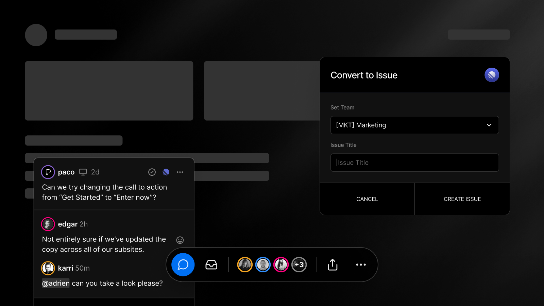Click the share/export icon in the toolbar
The height and width of the screenshot is (306, 544).
[x=332, y=265]
